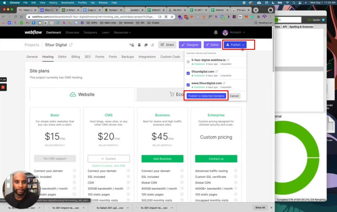Open the Backups tab
The image size is (337, 212).
[128, 57]
